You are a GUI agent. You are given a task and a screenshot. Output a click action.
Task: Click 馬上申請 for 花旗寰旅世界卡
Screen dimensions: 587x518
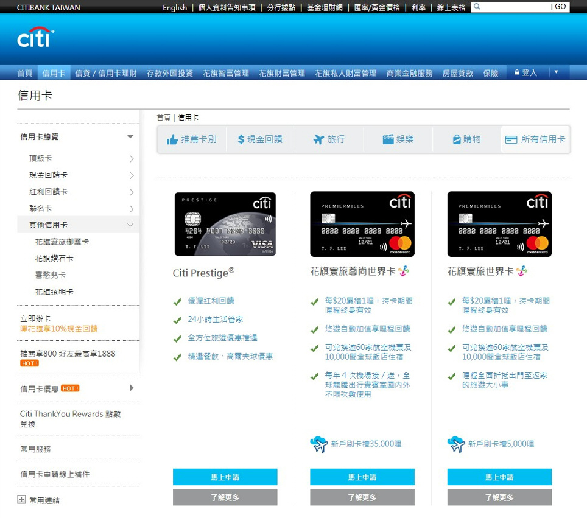(x=499, y=477)
